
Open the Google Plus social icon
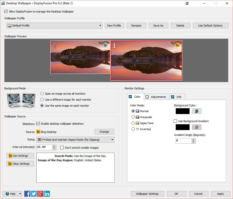(x=40, y=193)
